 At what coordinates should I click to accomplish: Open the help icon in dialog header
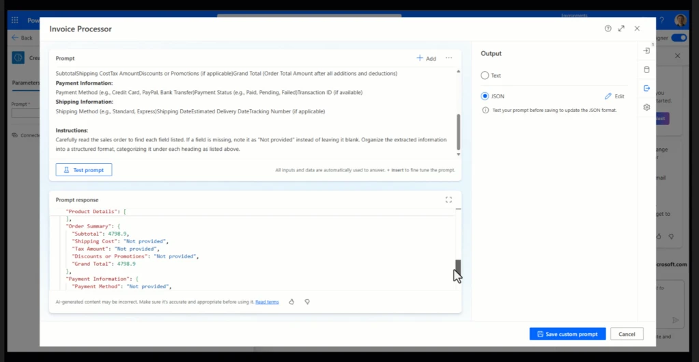(608, 29)
